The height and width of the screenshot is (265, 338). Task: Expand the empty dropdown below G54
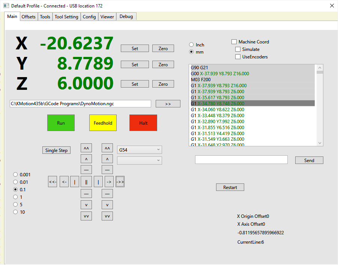pos(139,161)
